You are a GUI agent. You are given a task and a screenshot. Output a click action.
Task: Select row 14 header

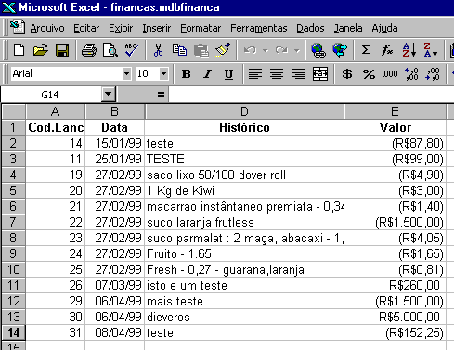(x=13, y=332)
